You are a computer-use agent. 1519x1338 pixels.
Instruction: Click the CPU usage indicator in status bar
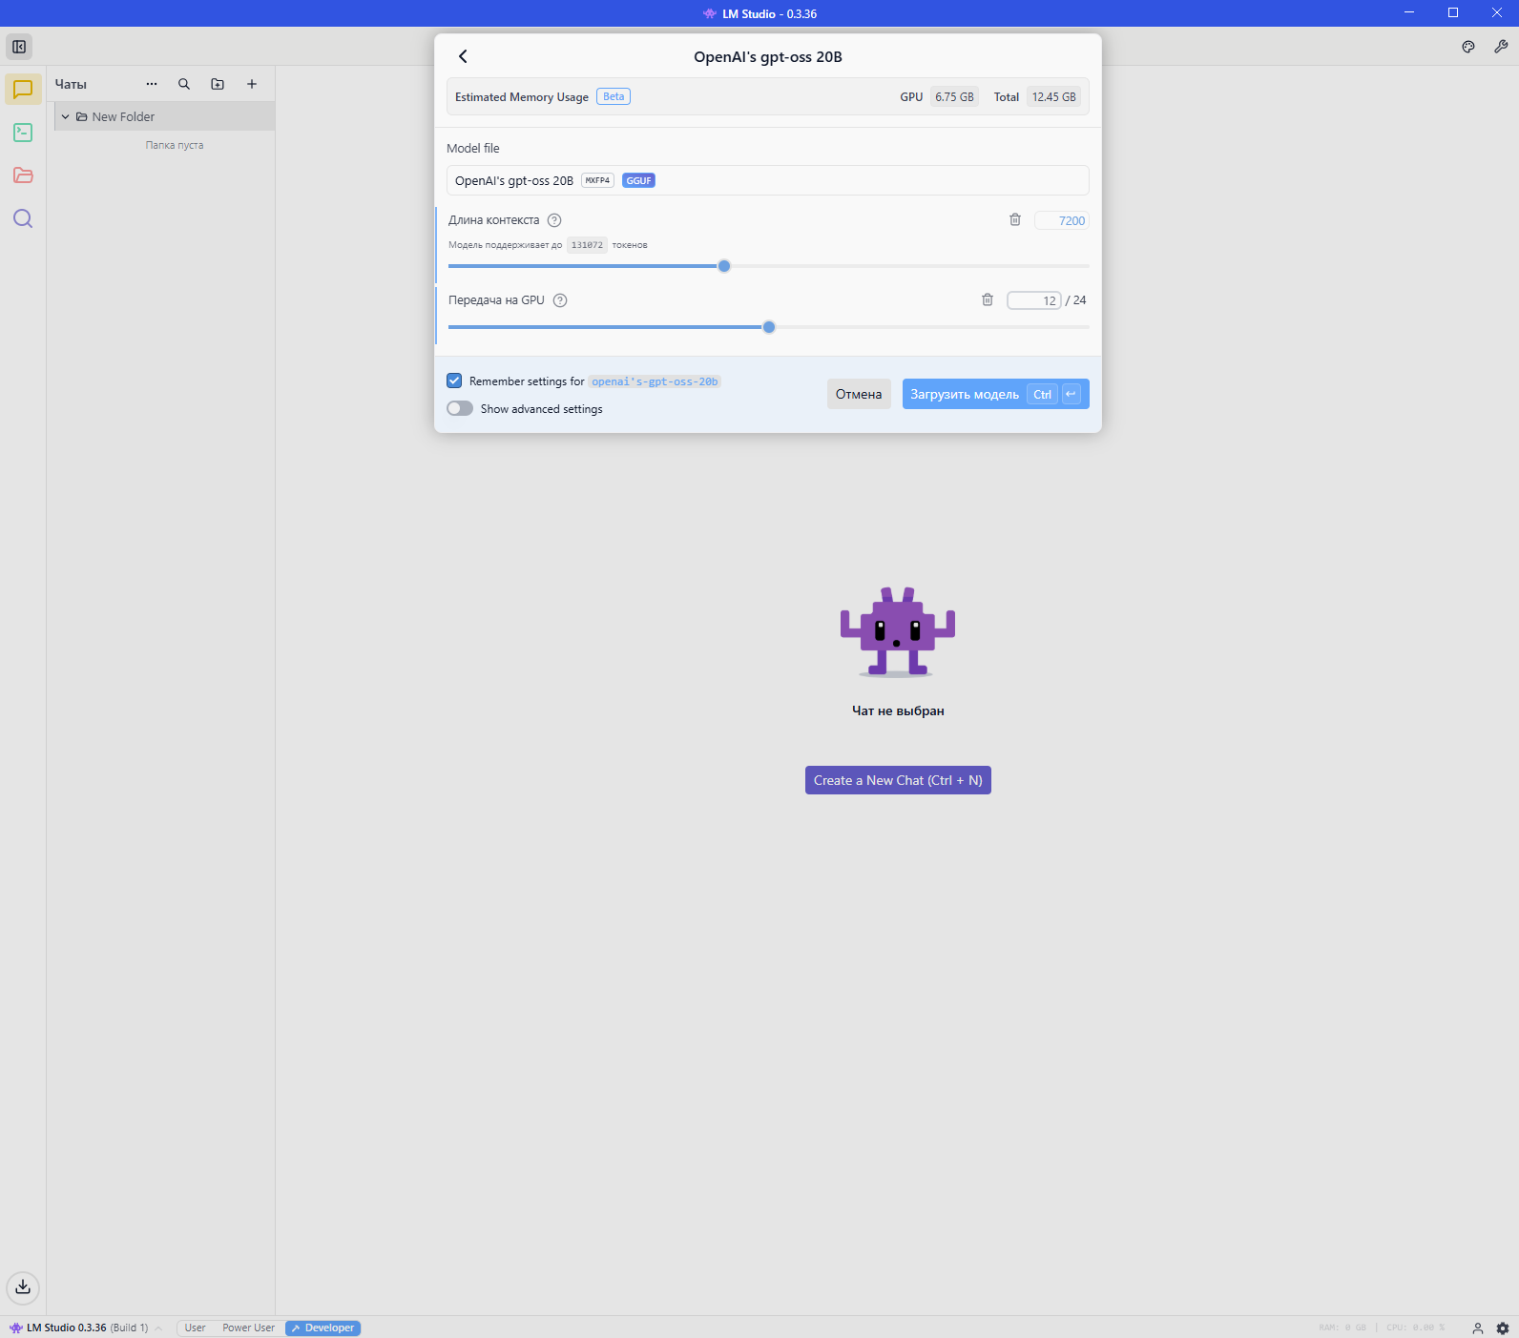pos(1415,1328)
